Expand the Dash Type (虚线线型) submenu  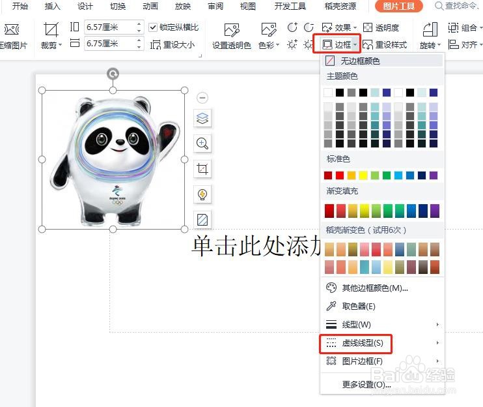pyautogui.click(x=382, y=343)
